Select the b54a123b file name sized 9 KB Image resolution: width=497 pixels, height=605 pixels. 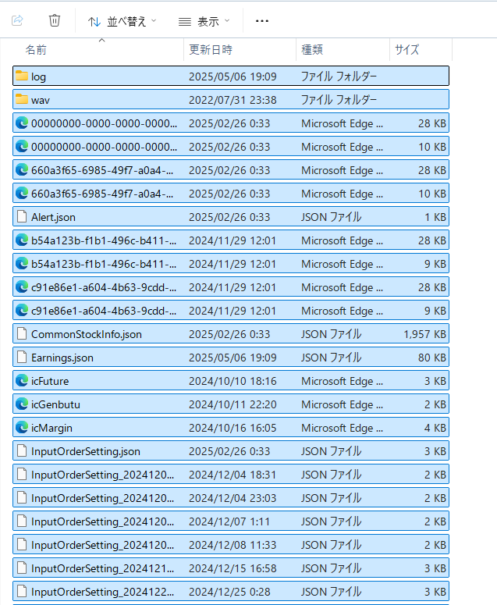tap(104, 264)
